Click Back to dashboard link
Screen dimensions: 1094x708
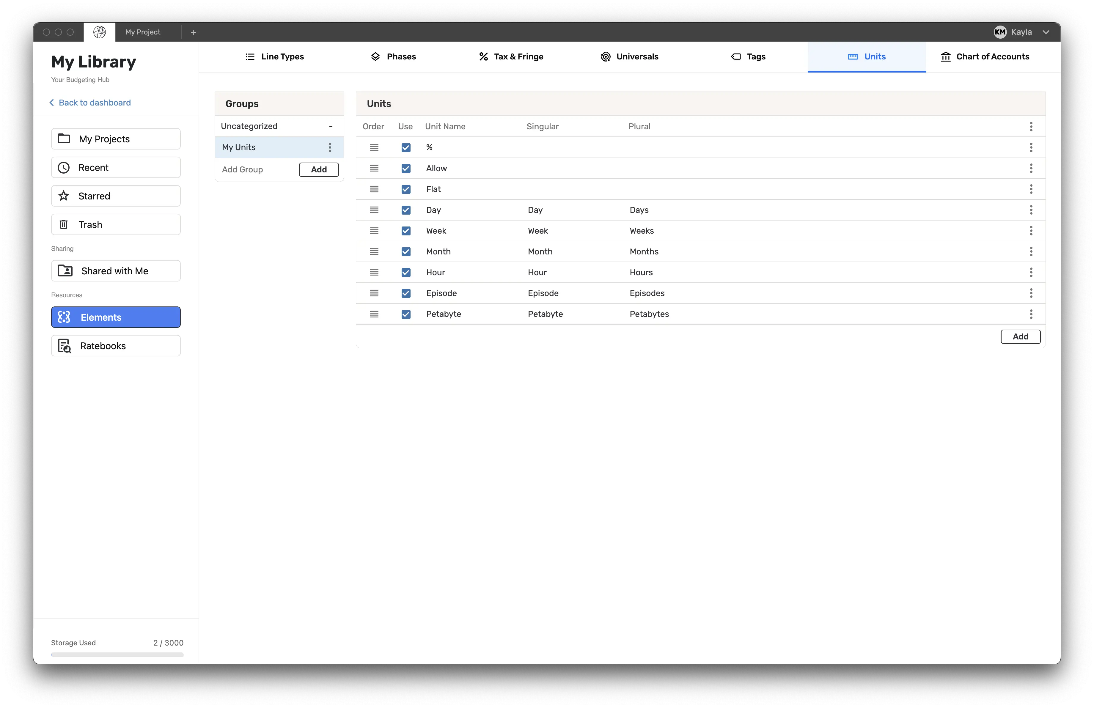pyautogui.click(x=90, y=103)
